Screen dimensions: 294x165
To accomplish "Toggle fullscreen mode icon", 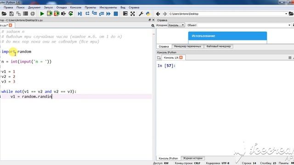I will pos(133,14).
